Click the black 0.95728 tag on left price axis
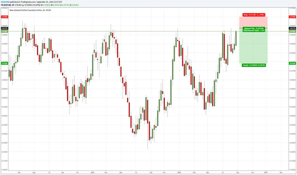The height and width of the screenshot is (175, 297). point(4,28)
